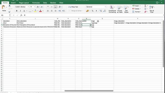Switch to the Page Layout tab

click(x=24, y=3)
